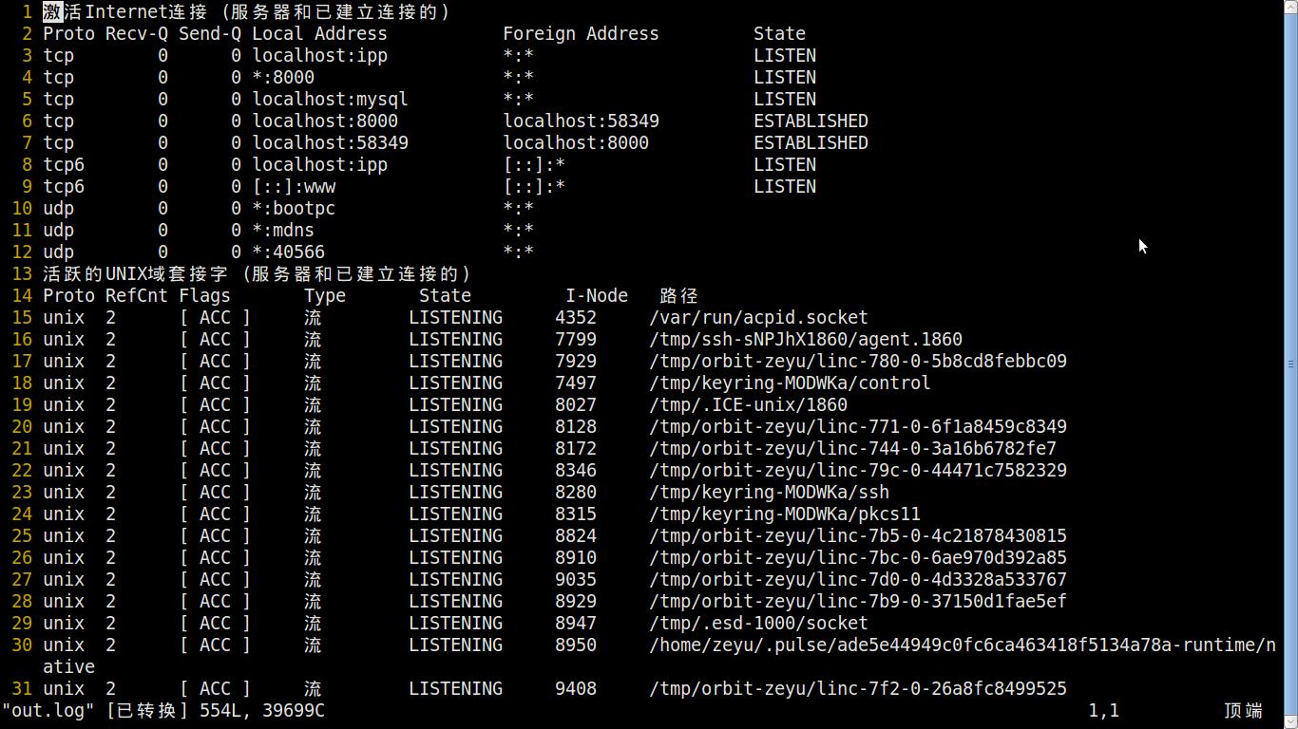Click the /var/run/acpid.socket path text

pyautogui.click(x=758, y=317)
